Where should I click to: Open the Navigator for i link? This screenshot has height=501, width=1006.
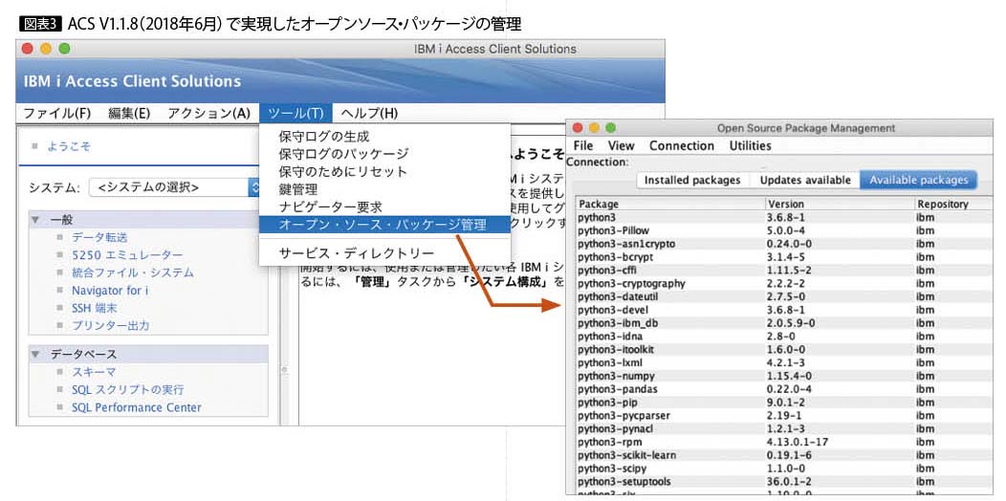pyautogui.click(x=110, y=291)
